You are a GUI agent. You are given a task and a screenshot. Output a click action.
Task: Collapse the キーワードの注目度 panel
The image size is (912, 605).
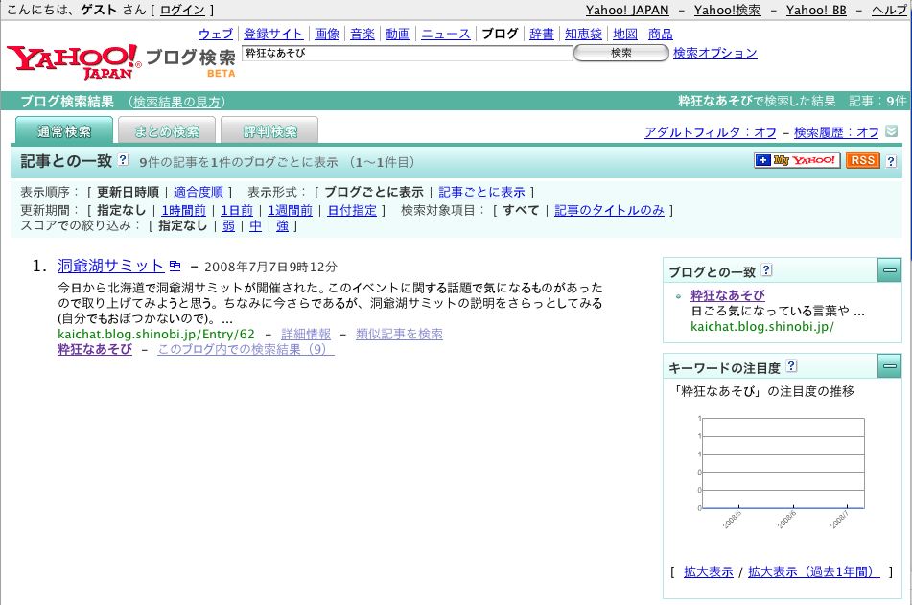pos(889,366)
